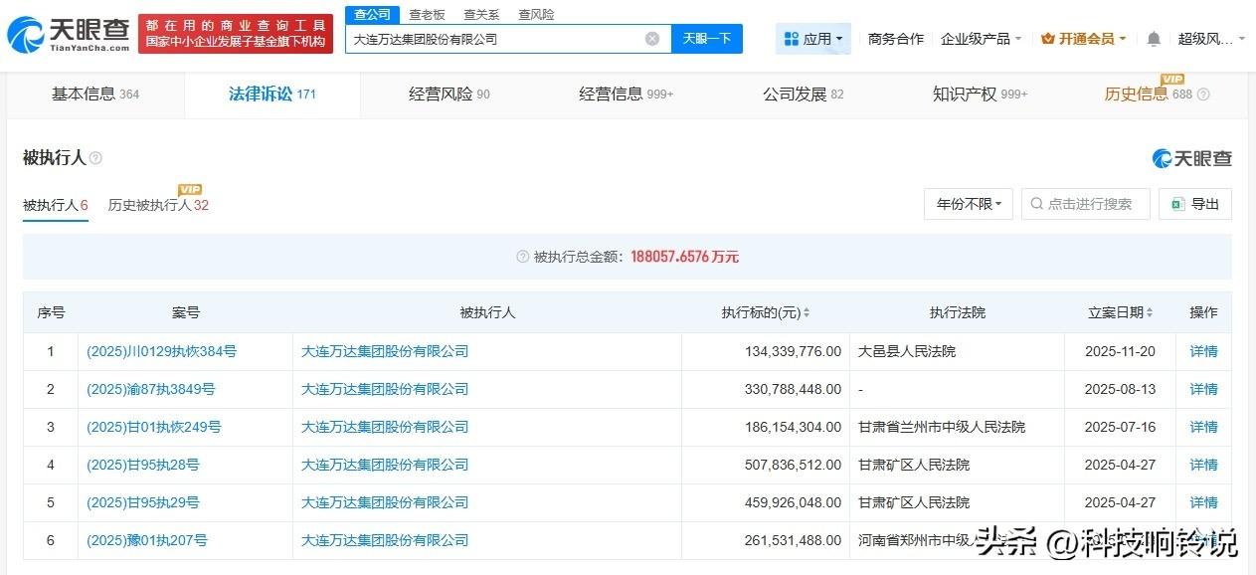Open case (2025)渝87执3849号
This screenshot has height=575, width=1256.
[151, 389]
